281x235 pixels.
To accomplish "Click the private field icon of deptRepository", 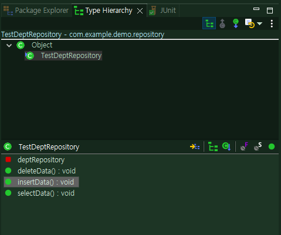I will (x=8, y=159).
